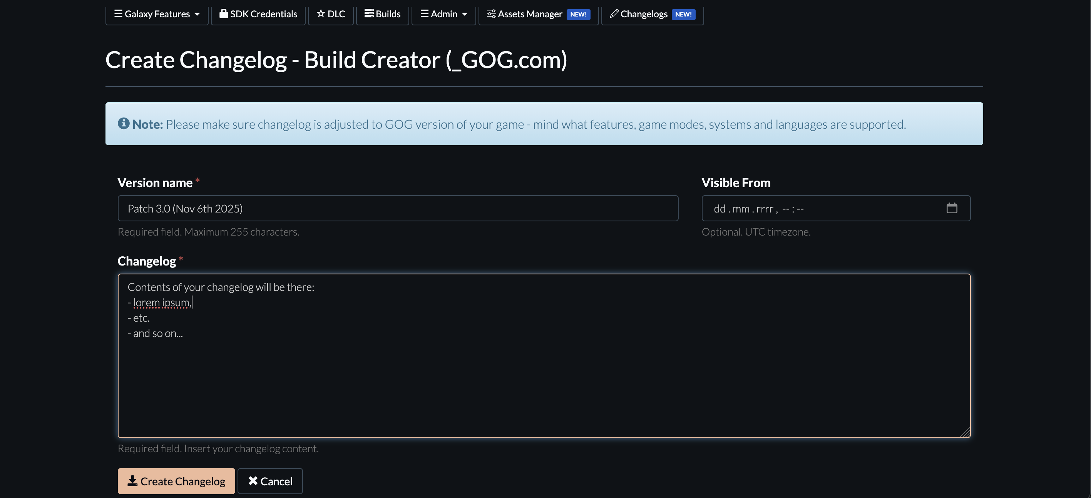Click the sliders icon on Assets Manager
The width and height of the screenshot is (1091, 498).
tap(491, 13)
